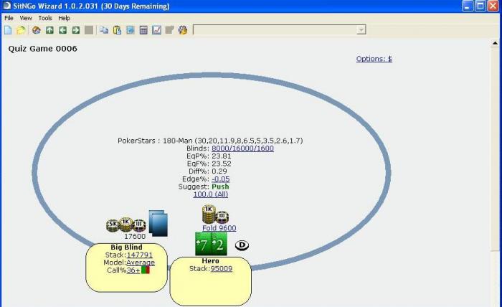502x307 pixels.
Task: Click the New document toolbar icon
Action: tap(8, 30)
